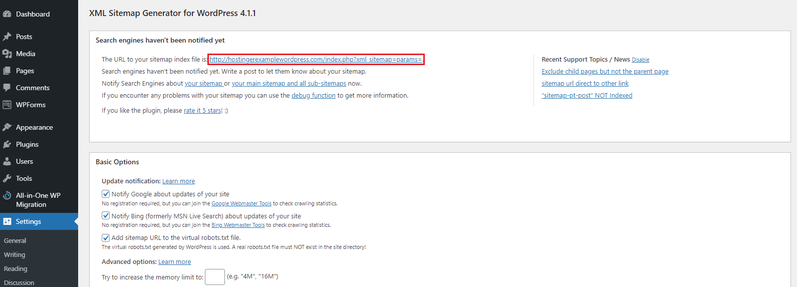Click the Appearance paintbrush icon

[x=7, y=127]
